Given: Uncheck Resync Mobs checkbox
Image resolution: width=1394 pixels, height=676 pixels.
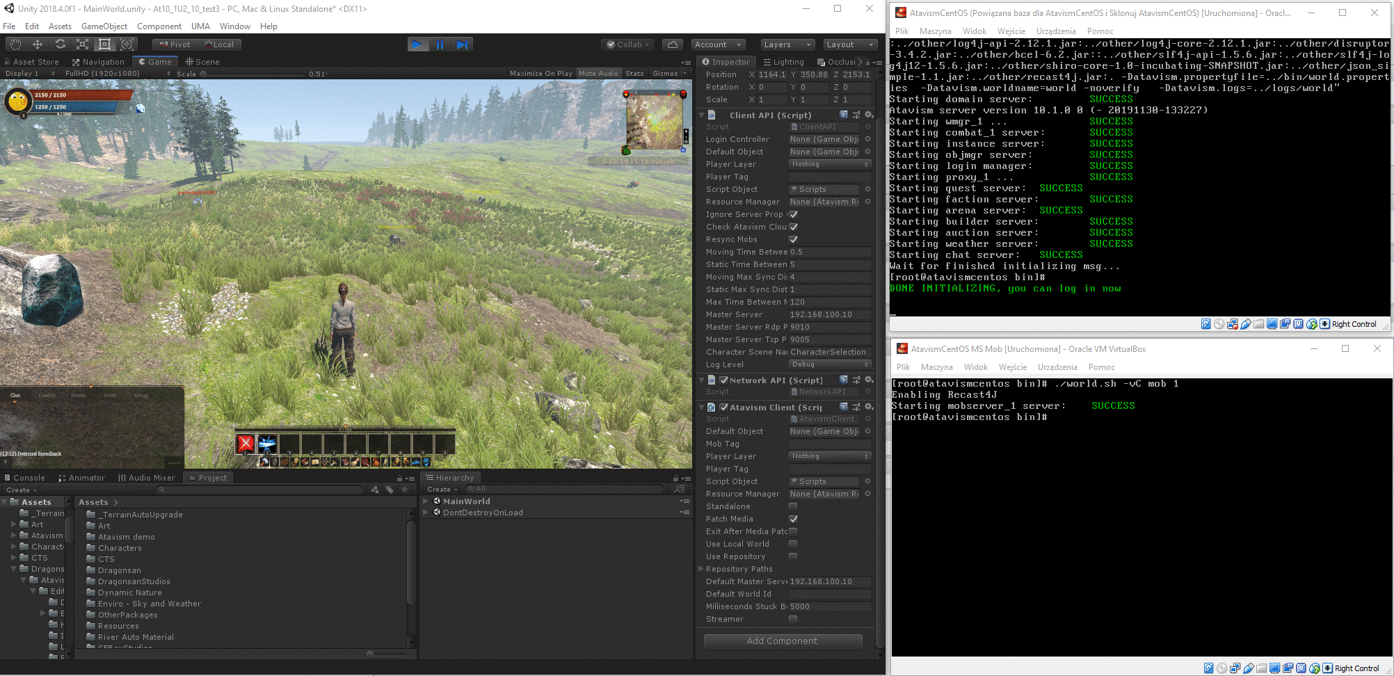Looking at the screenshot, I should [x=793, y=239].
